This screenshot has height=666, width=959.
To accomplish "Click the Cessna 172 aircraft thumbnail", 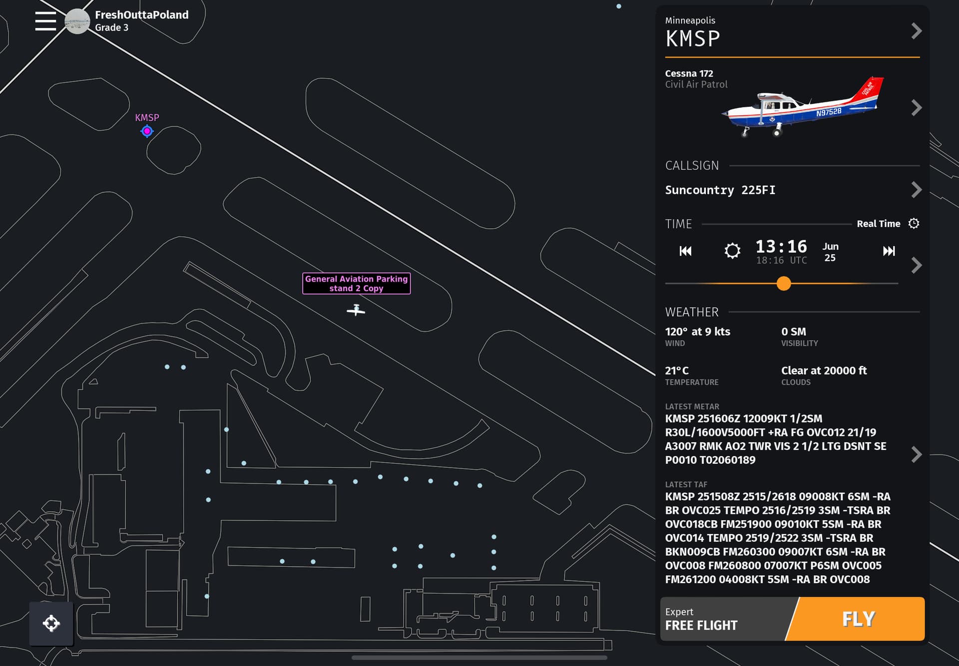I will click(802, 106).
